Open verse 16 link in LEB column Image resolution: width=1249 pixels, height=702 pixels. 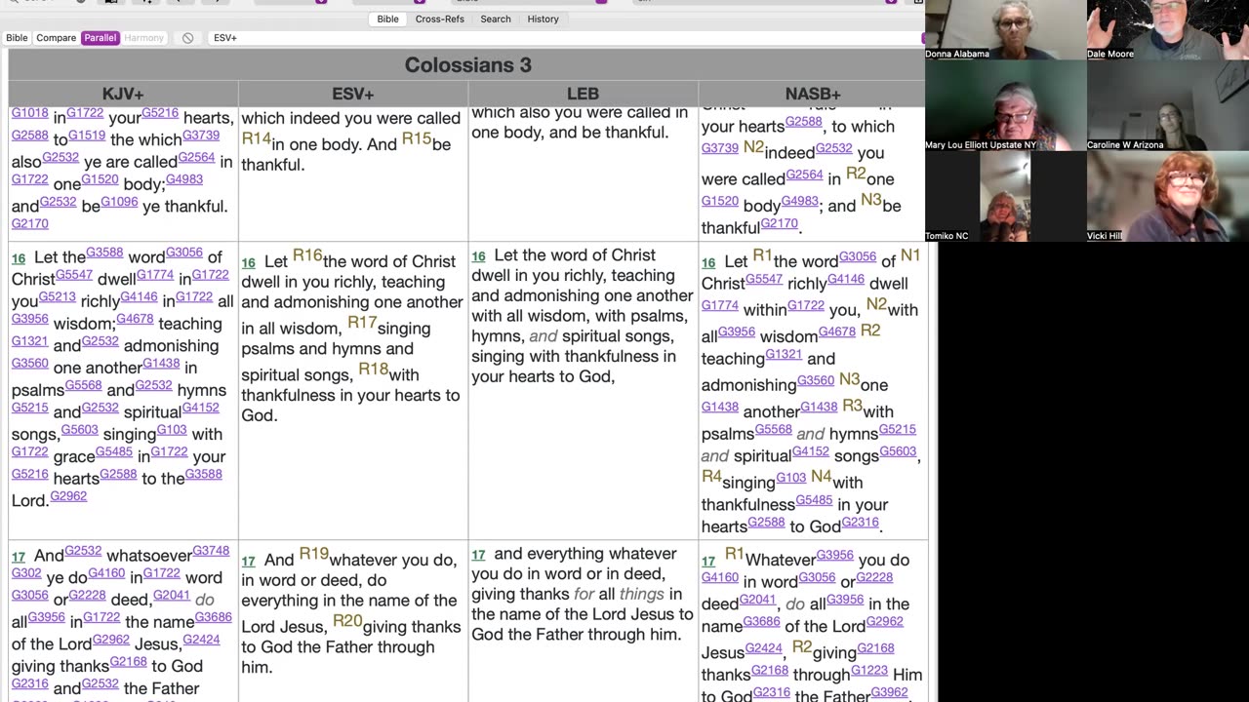pos(478,256)
